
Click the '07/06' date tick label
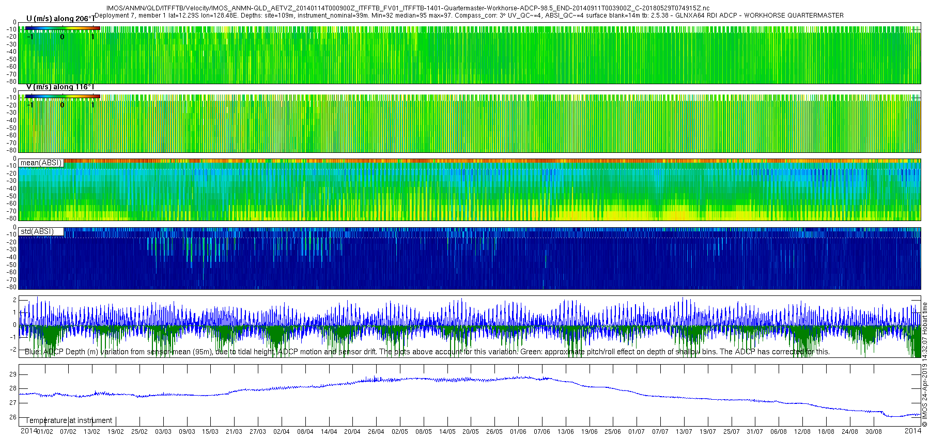coord(542,432)
